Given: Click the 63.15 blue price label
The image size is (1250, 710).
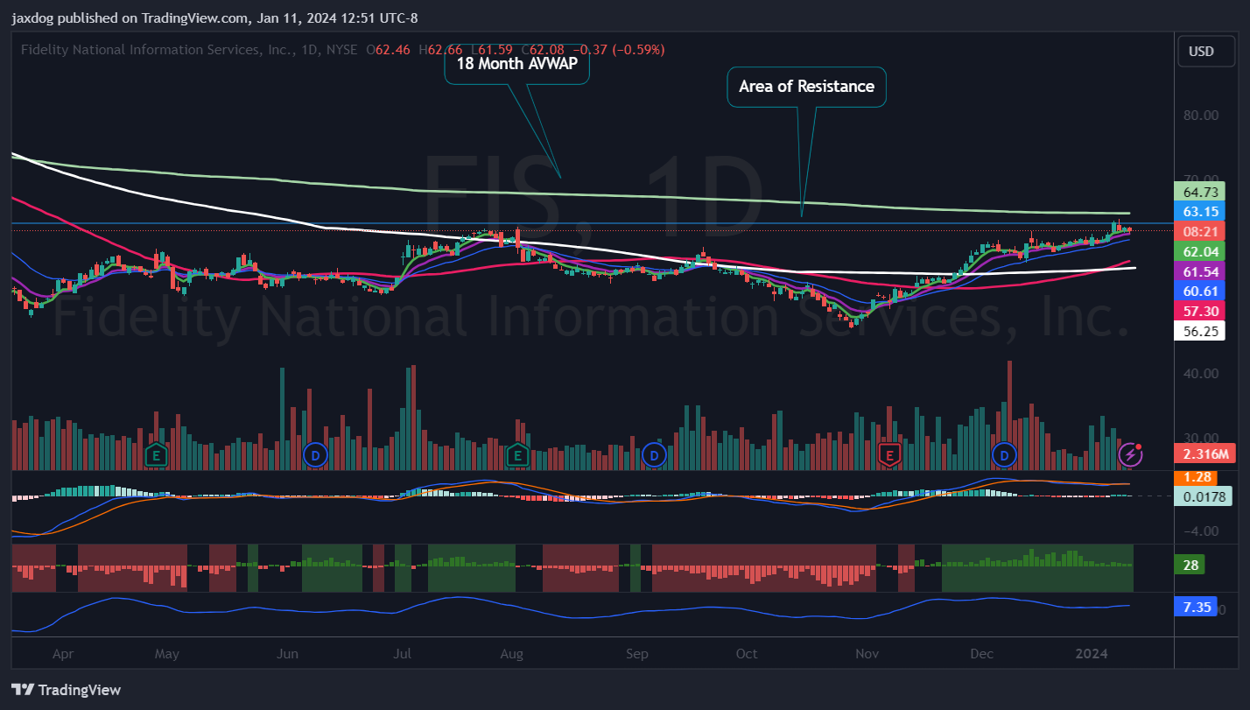Looking at the screenshot, I should click(x=1198, y=212).
